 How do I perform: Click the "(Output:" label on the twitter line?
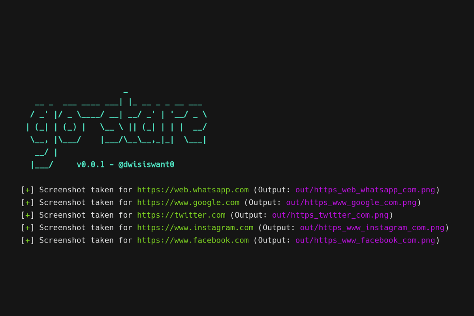click(249, 215)
